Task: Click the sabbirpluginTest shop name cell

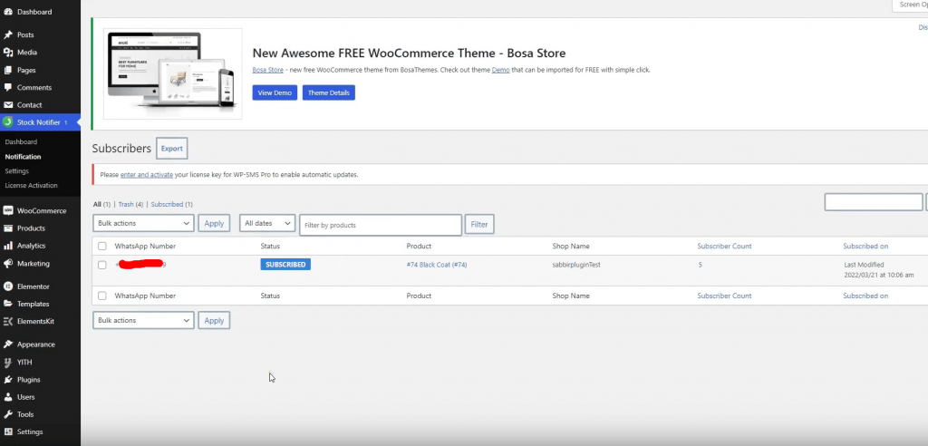Action: pyautogui.click(x=576, y=265)
